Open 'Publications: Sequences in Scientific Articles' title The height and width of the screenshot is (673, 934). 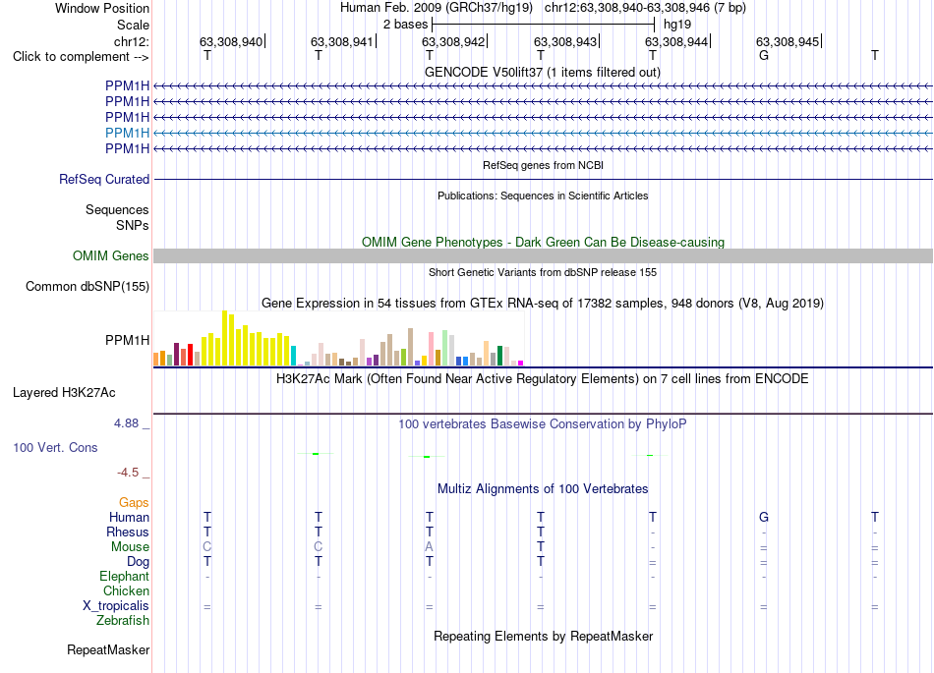pyautogui.click(x=543, y=196)
